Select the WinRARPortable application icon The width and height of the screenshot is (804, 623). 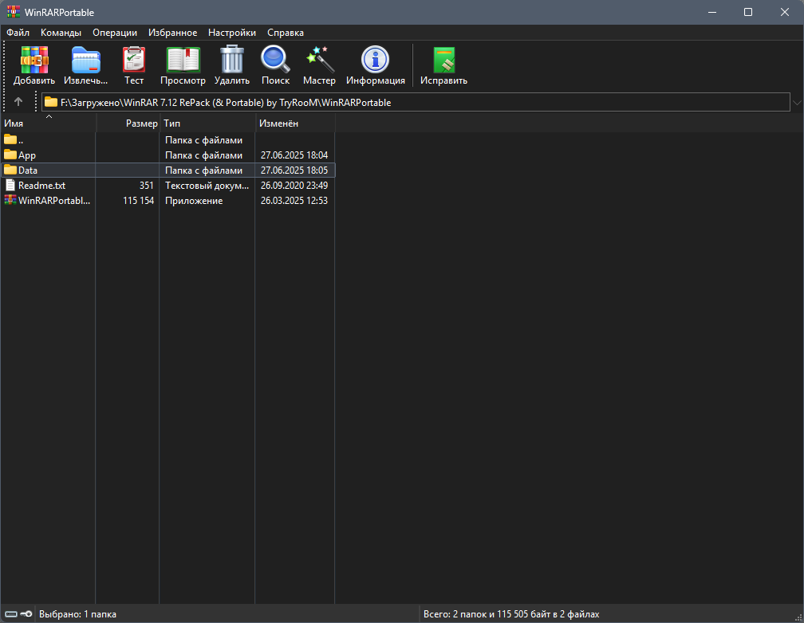[10, 200]
